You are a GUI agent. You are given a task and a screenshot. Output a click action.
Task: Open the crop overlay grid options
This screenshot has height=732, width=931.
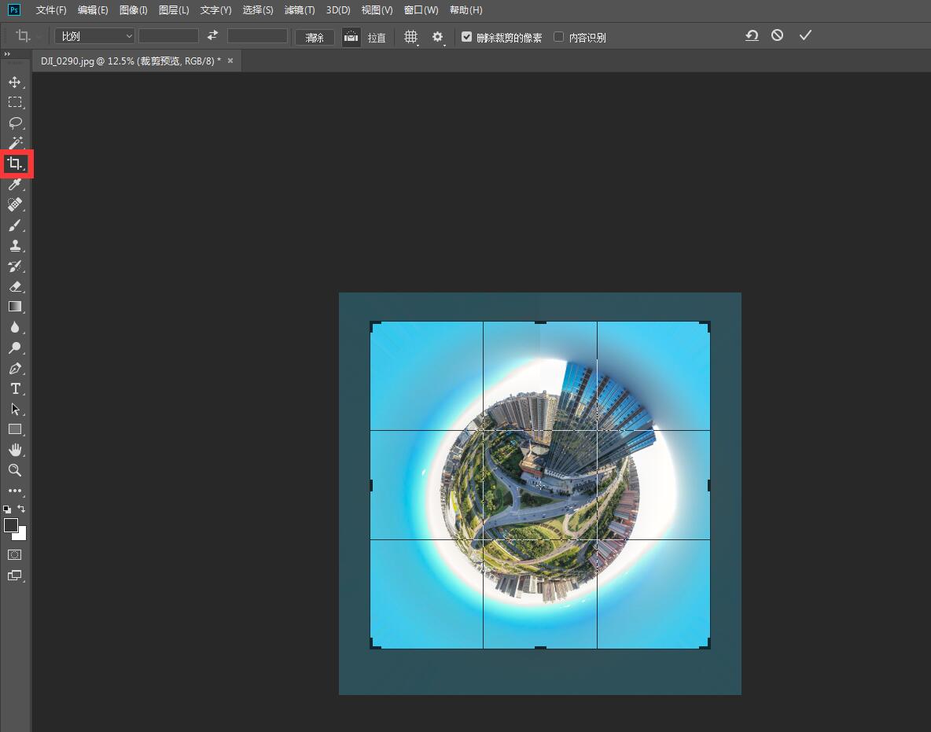(x=410, y=37)
